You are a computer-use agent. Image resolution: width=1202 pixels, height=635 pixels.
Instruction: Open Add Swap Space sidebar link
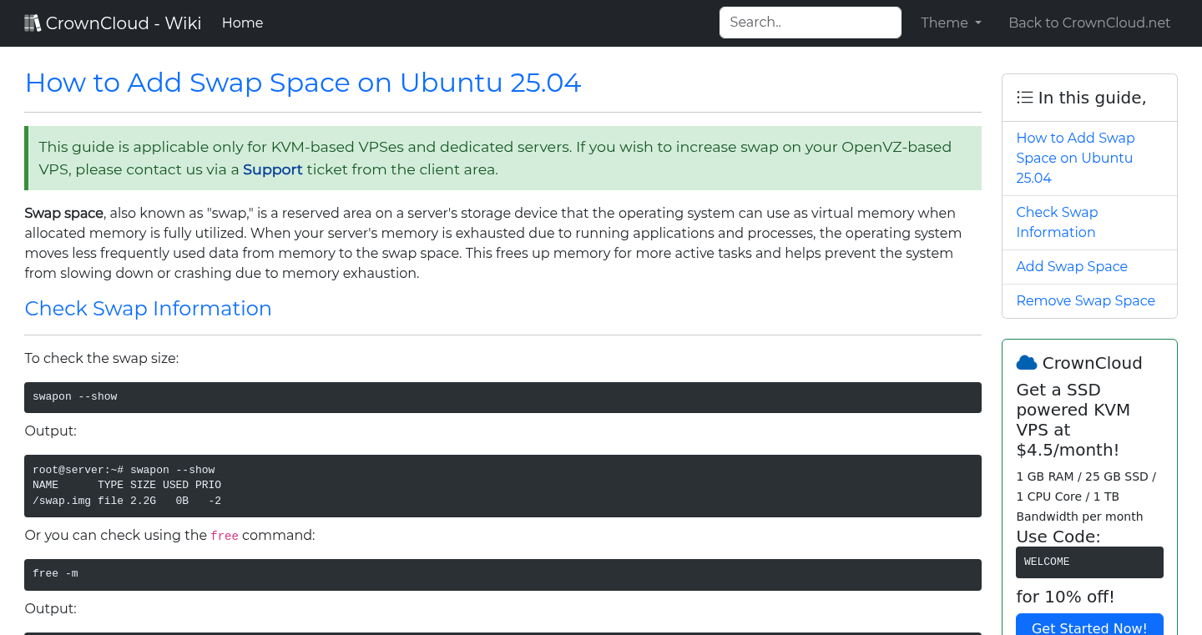pos(1072,266)
